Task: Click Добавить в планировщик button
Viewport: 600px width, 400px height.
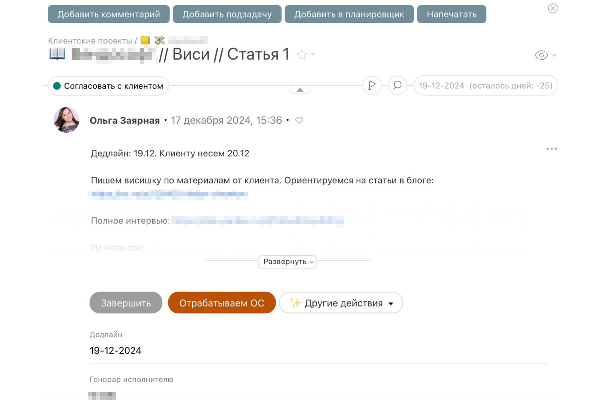Action: pyautogui.click(x=349, y=14)
